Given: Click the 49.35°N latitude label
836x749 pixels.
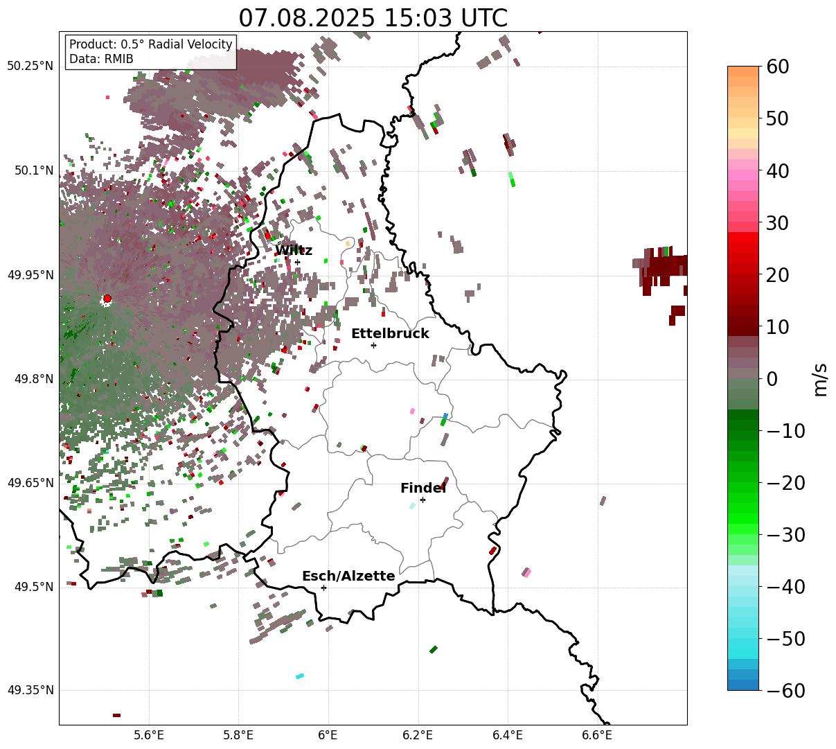Looking at the screenshot, I should pyautogui.click(x=30, y=690).
